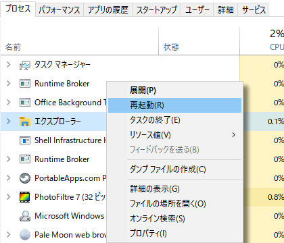This screenshot has width=284, height=243.
Task: Expand the Office Background Task row
Action: pyautogui.click(x=9, y=103)
